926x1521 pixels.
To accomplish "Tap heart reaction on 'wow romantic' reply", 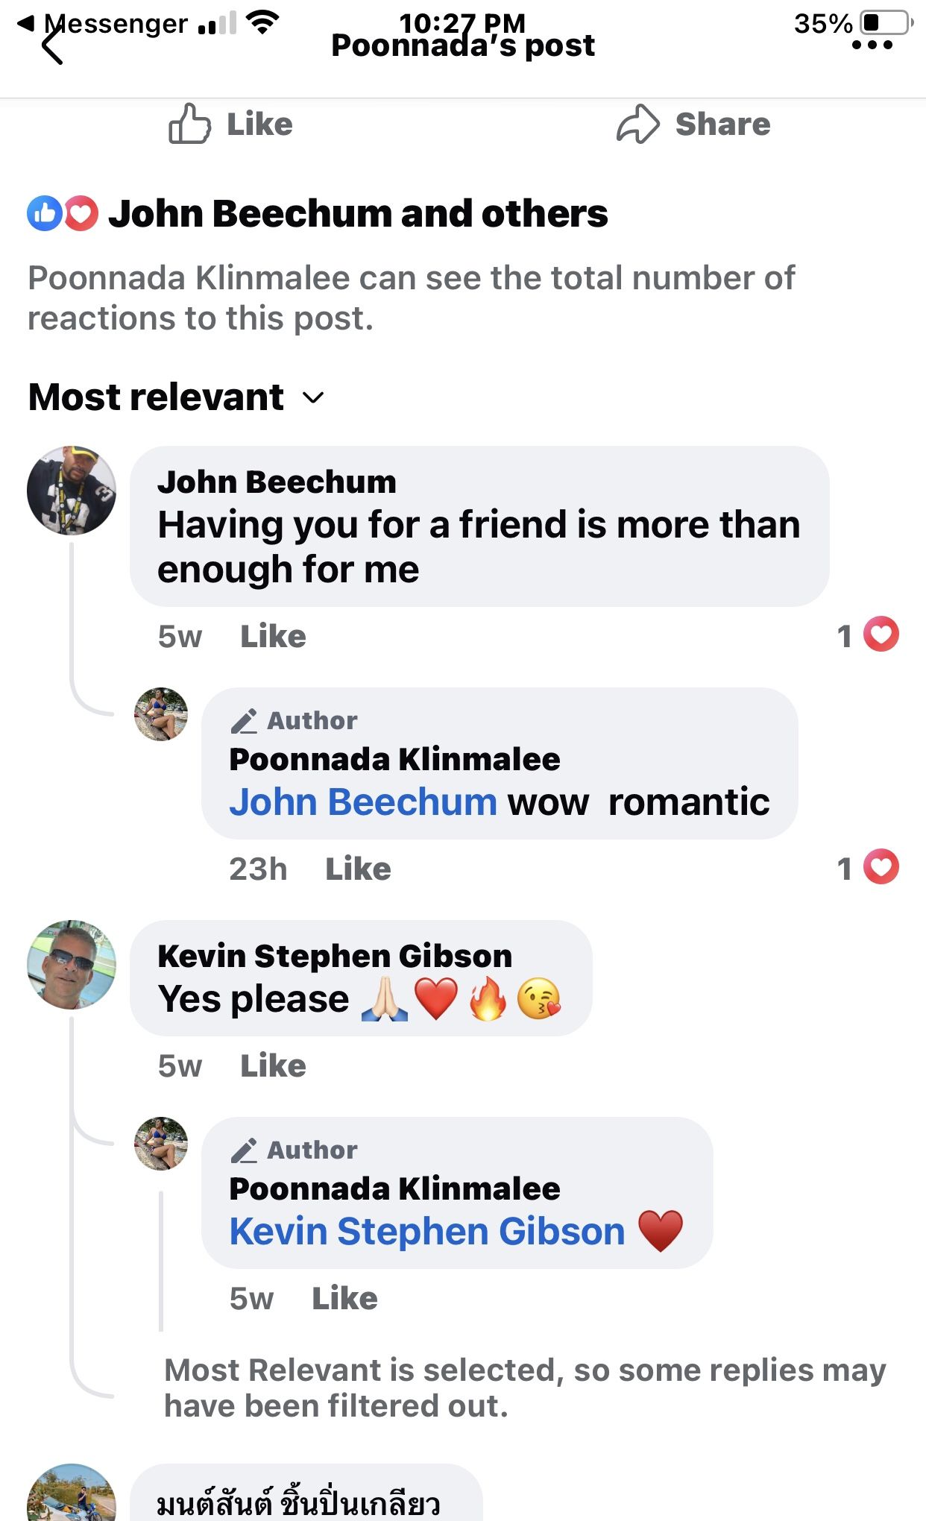I will point(881,867).
